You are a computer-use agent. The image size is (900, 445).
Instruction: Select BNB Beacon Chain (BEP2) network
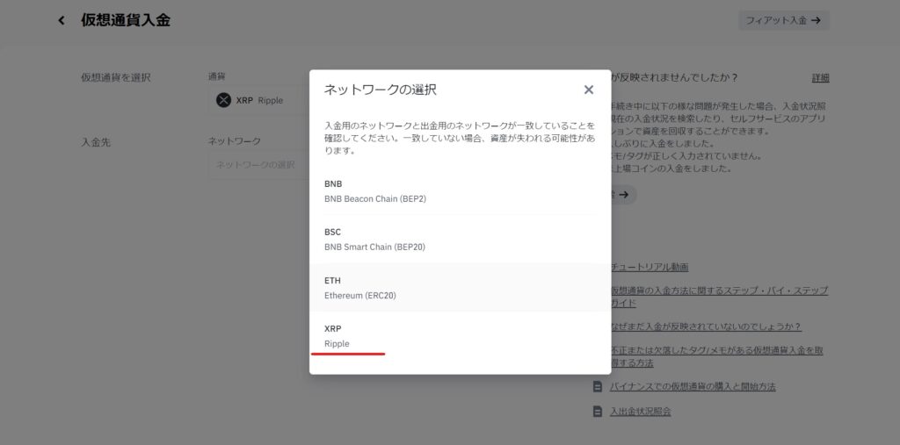tap(461, 191)
